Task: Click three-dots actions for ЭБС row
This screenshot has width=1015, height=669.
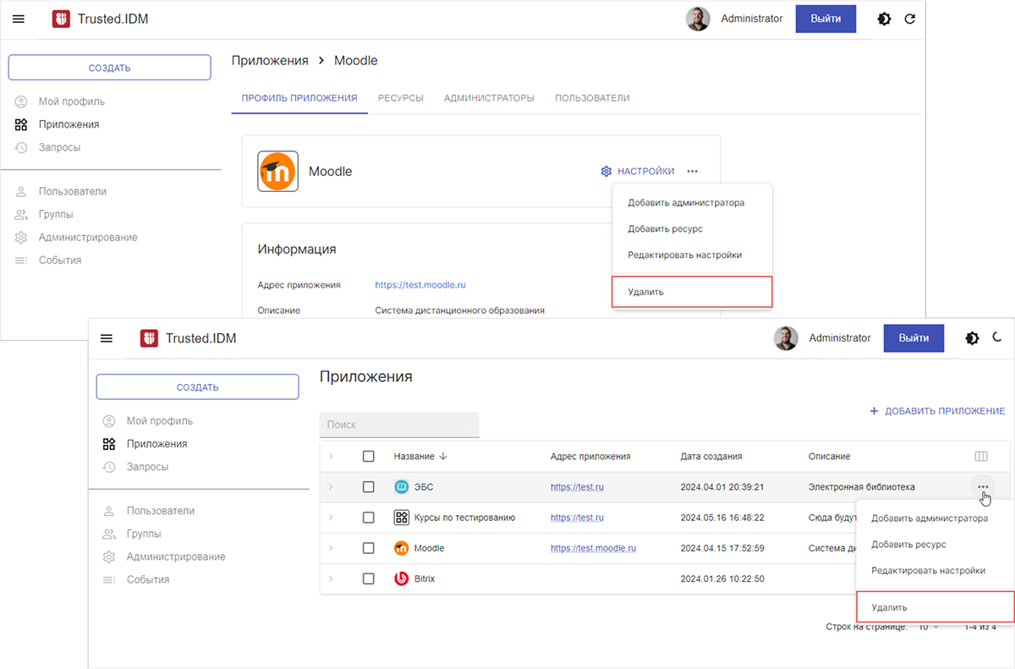Action: (982, 486)
